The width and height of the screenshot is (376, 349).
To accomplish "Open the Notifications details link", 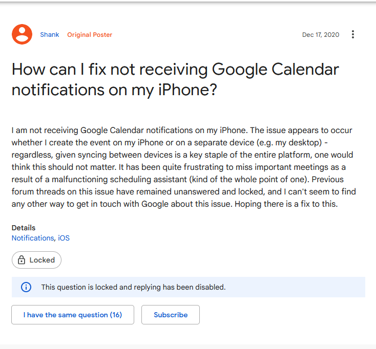I will click(33, 238).
